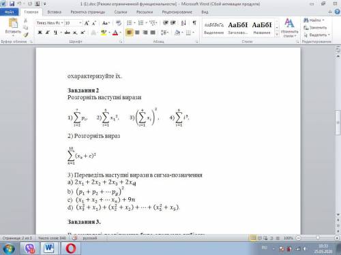341x255 pixels.
Task: Toggle italic formatting button
Action: tap(48, 33)
